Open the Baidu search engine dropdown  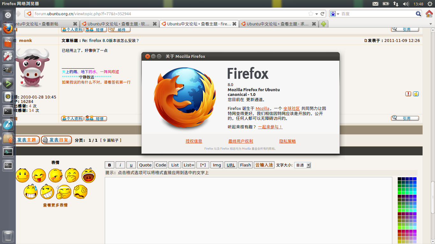[x=338, y=14]
